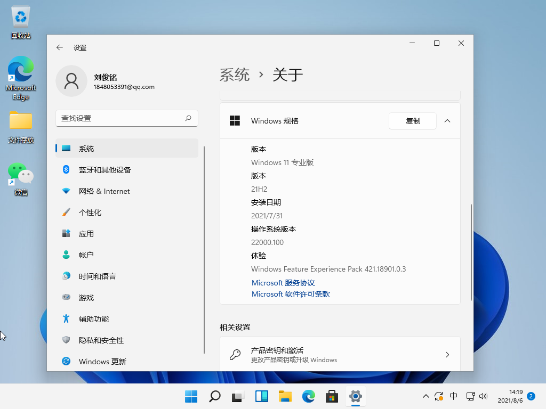The image size is (546, 409).
Task: Open 产品密钥和激活 settings row
Action: point(340,354)
